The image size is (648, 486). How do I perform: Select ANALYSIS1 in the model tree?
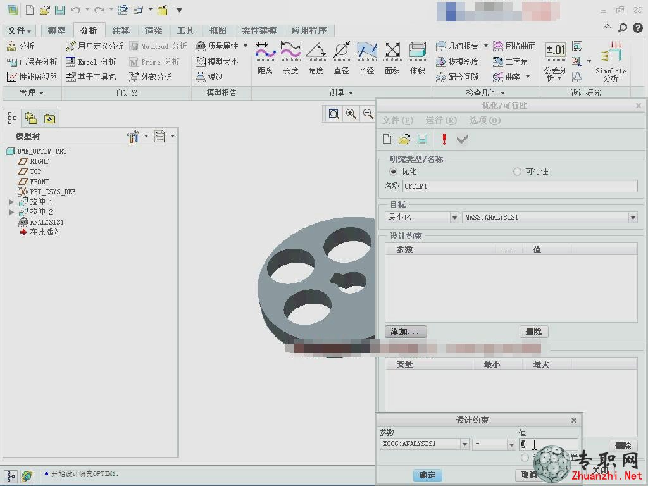pyautogui.click(x=47, y=222)
